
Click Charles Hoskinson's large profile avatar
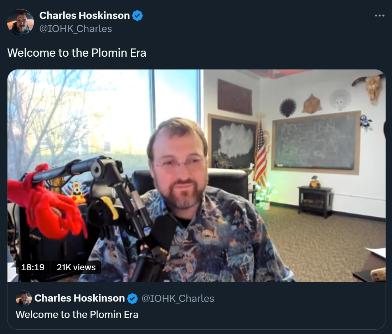click(x=21, y=22)
